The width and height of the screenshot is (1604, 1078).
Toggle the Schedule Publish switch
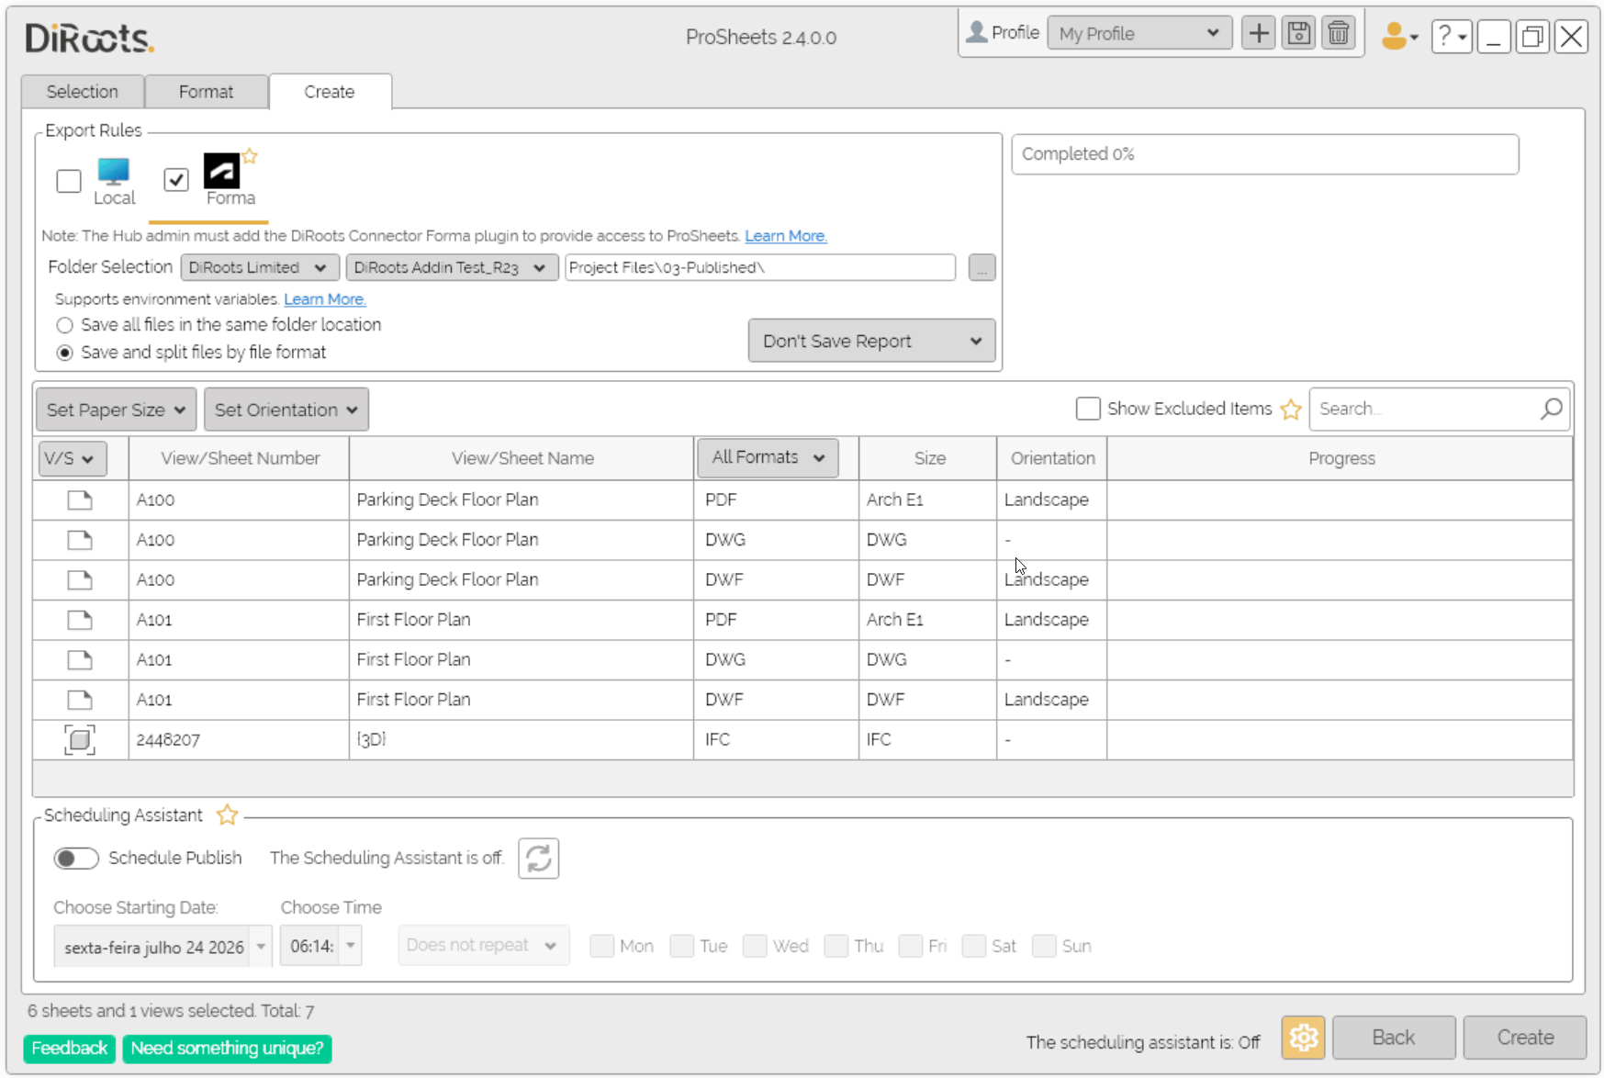point(75,859)
